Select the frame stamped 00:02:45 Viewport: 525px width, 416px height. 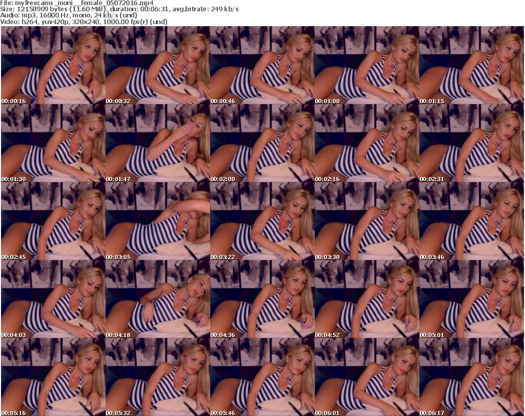pos(53,222)
